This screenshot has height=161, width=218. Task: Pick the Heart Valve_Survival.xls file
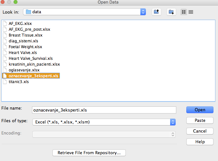click(x=31, y=58)
